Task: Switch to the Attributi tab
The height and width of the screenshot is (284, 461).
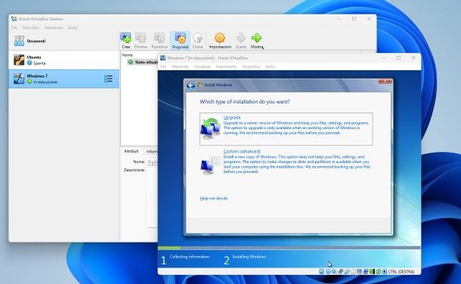Action: pos(131,151)
